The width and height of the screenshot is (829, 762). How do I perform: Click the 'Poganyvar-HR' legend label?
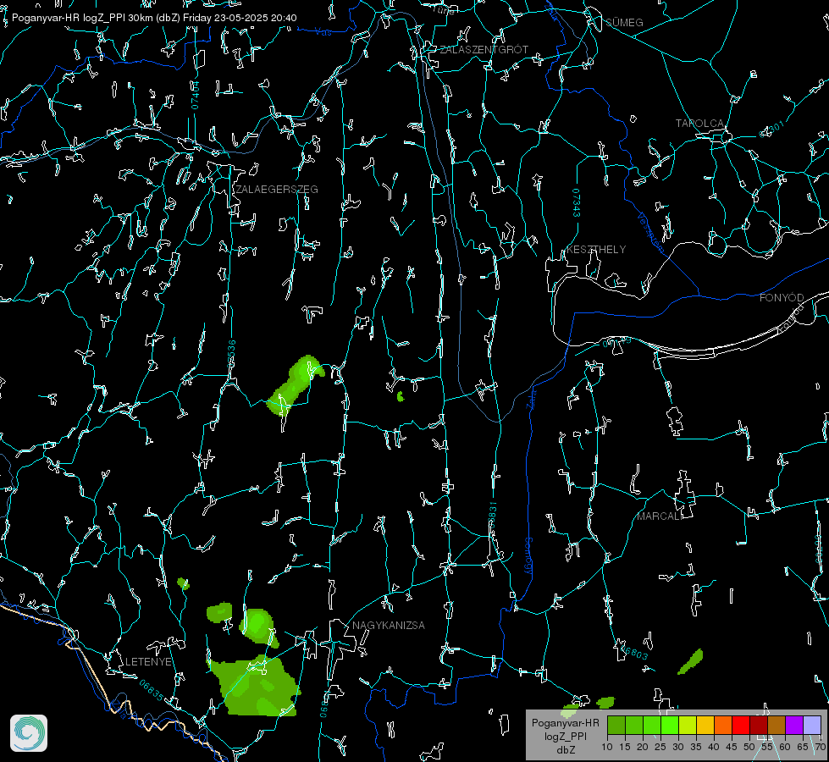click(565, 723)
